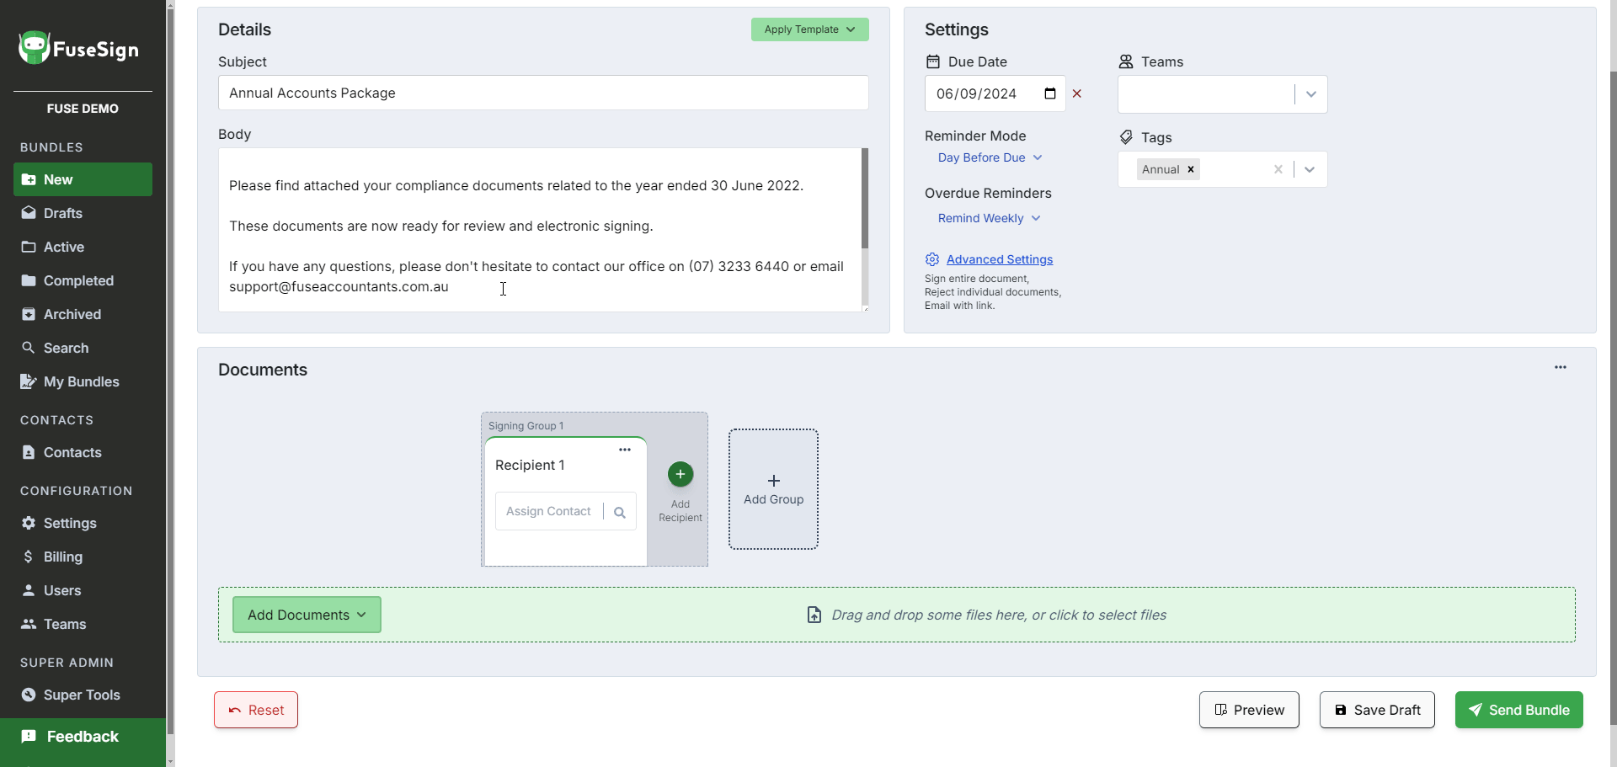Clear all tags in Tags field
Screen dimensions: 1617x767
pyautogui.click(x=1278, y=169)
